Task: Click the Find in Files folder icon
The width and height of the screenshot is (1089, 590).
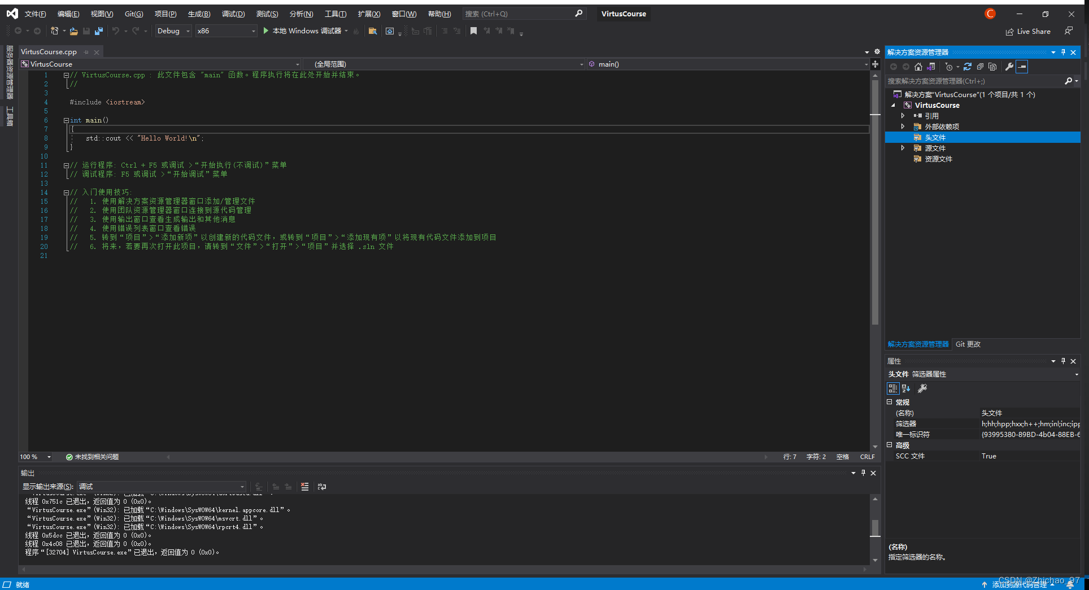Action: coord(372,32)
